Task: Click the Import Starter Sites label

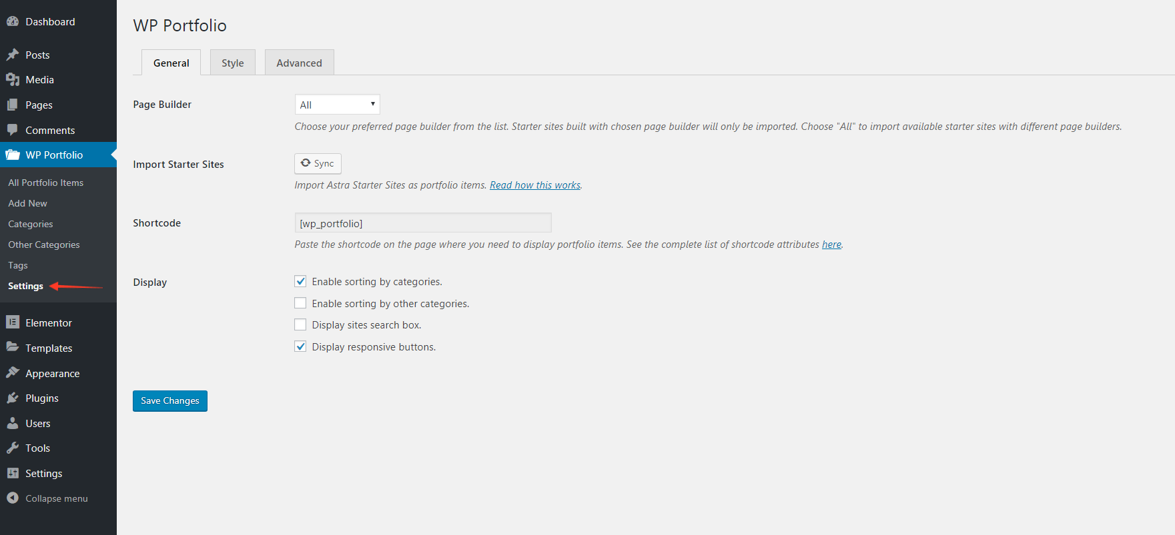Action: (x=178, y=165)
